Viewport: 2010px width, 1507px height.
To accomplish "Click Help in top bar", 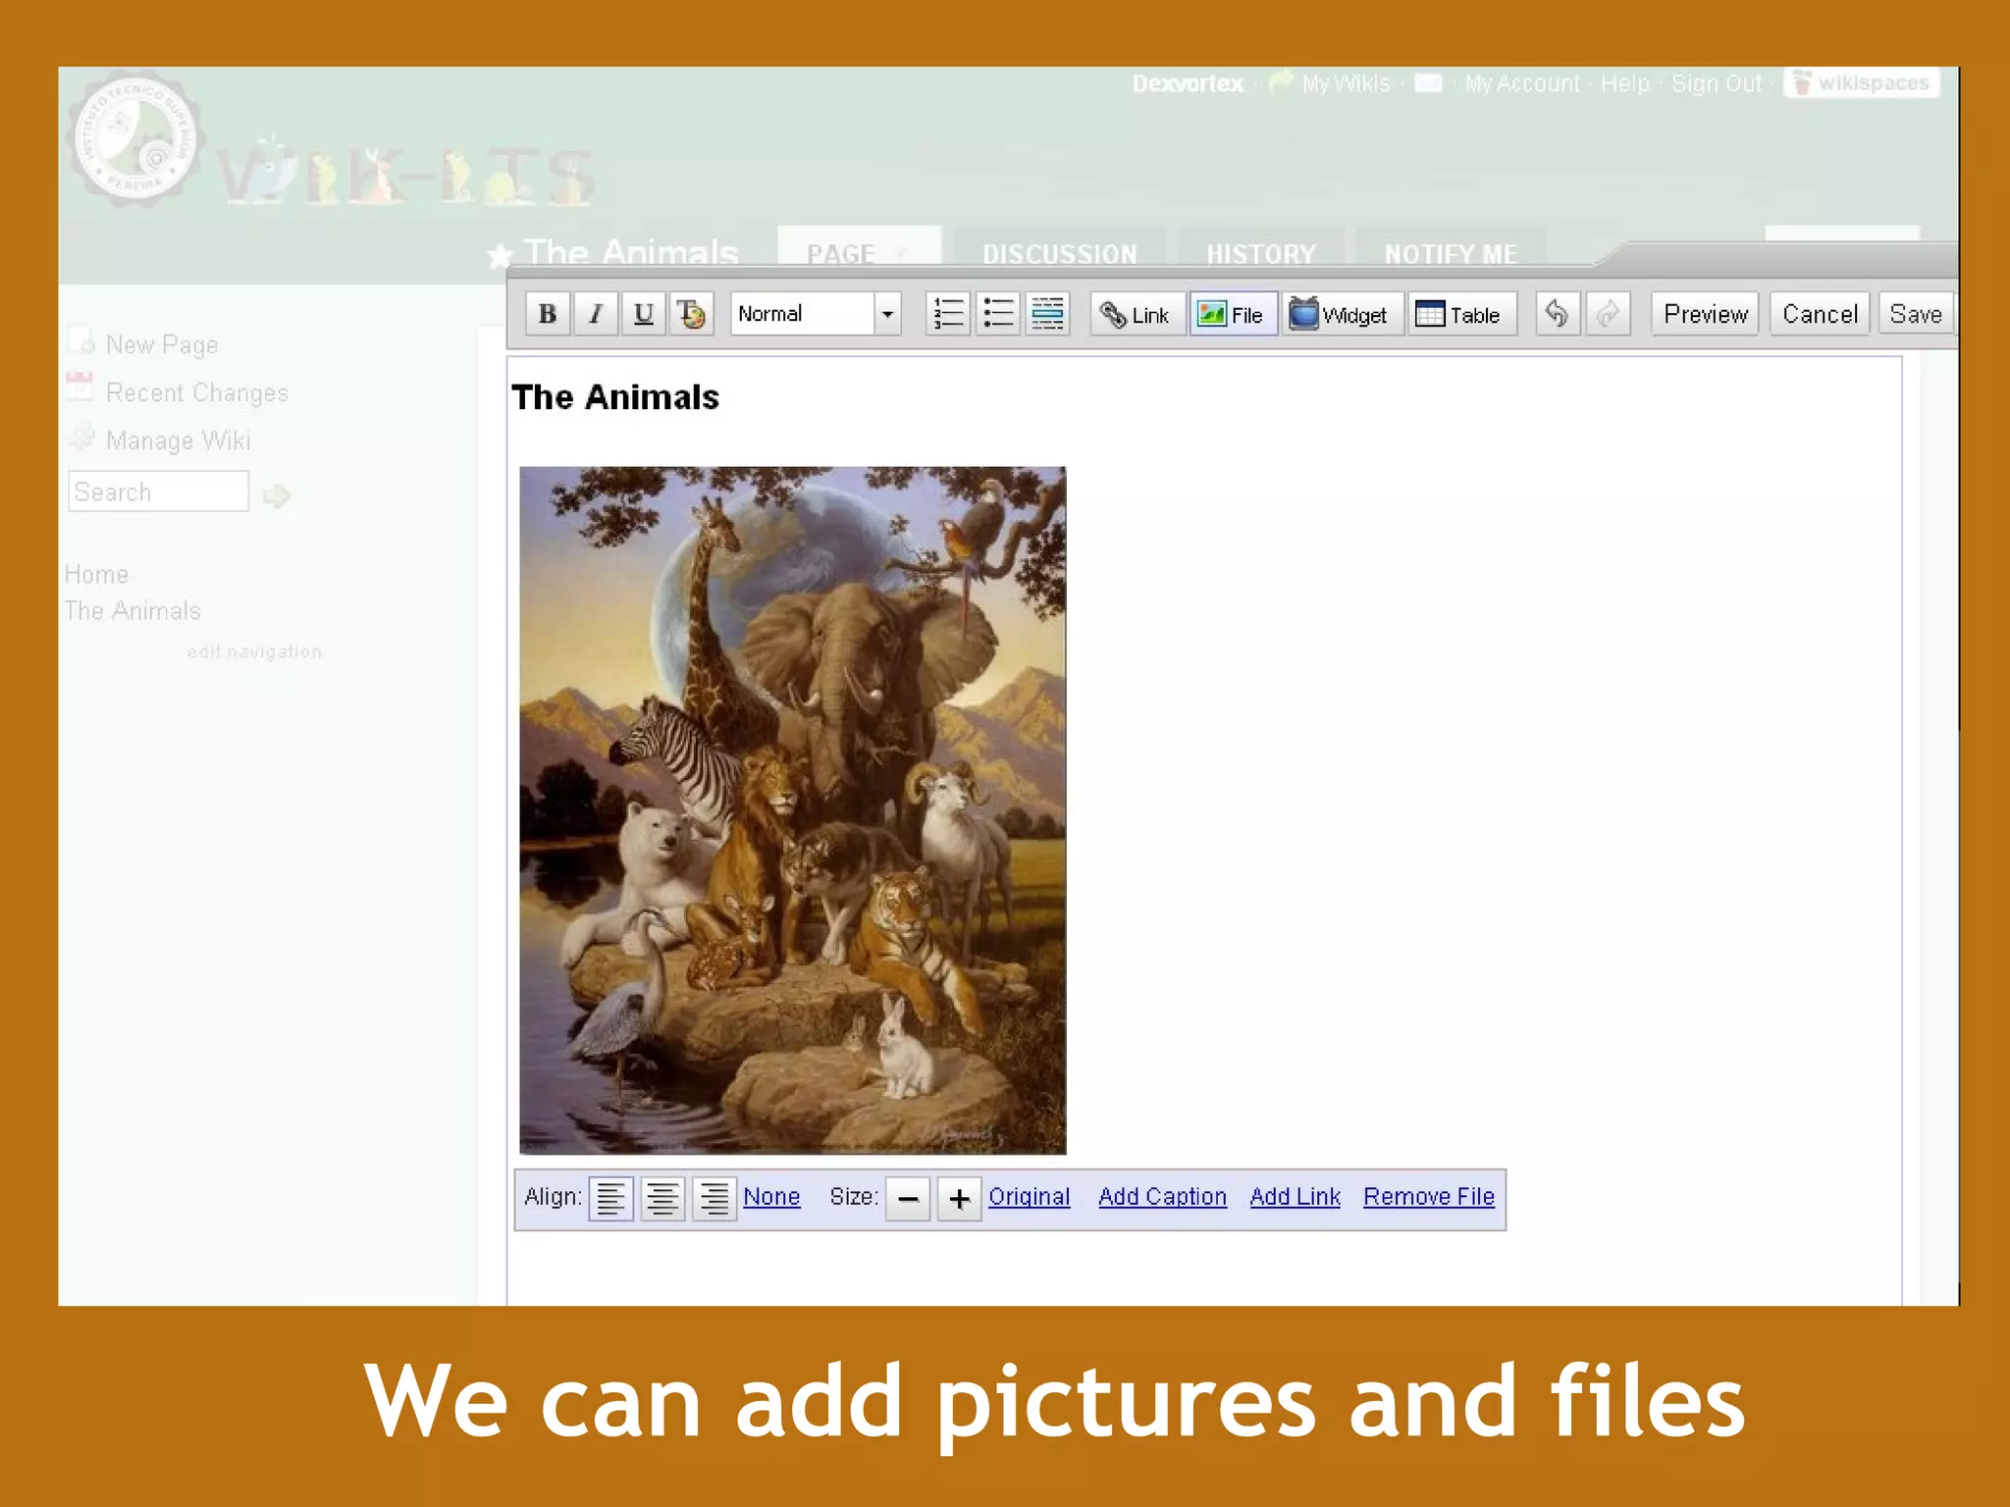I will pyautogui.click(x=1625, y=83).
